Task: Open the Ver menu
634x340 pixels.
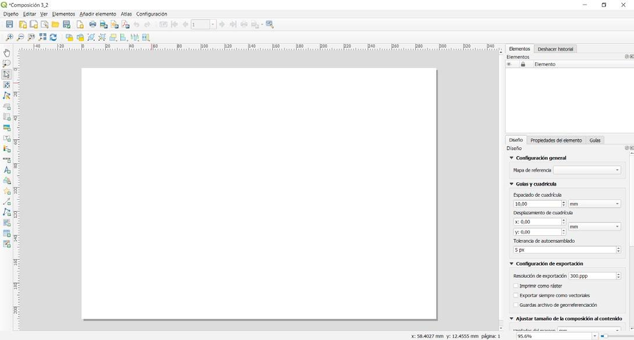Action: (x=44, y=14)
